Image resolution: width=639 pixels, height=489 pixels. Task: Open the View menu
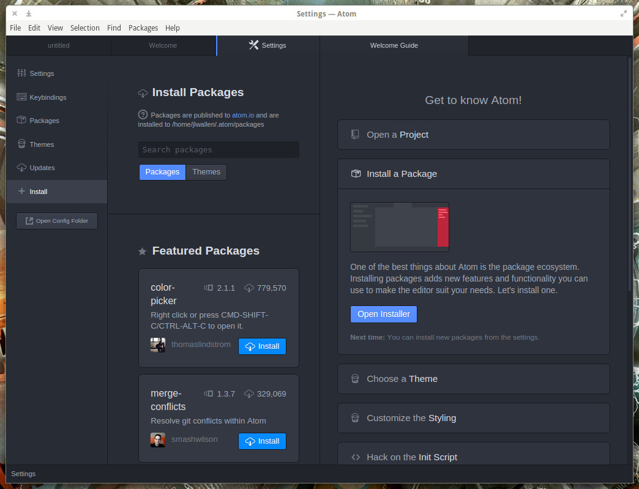click(55, 28)
